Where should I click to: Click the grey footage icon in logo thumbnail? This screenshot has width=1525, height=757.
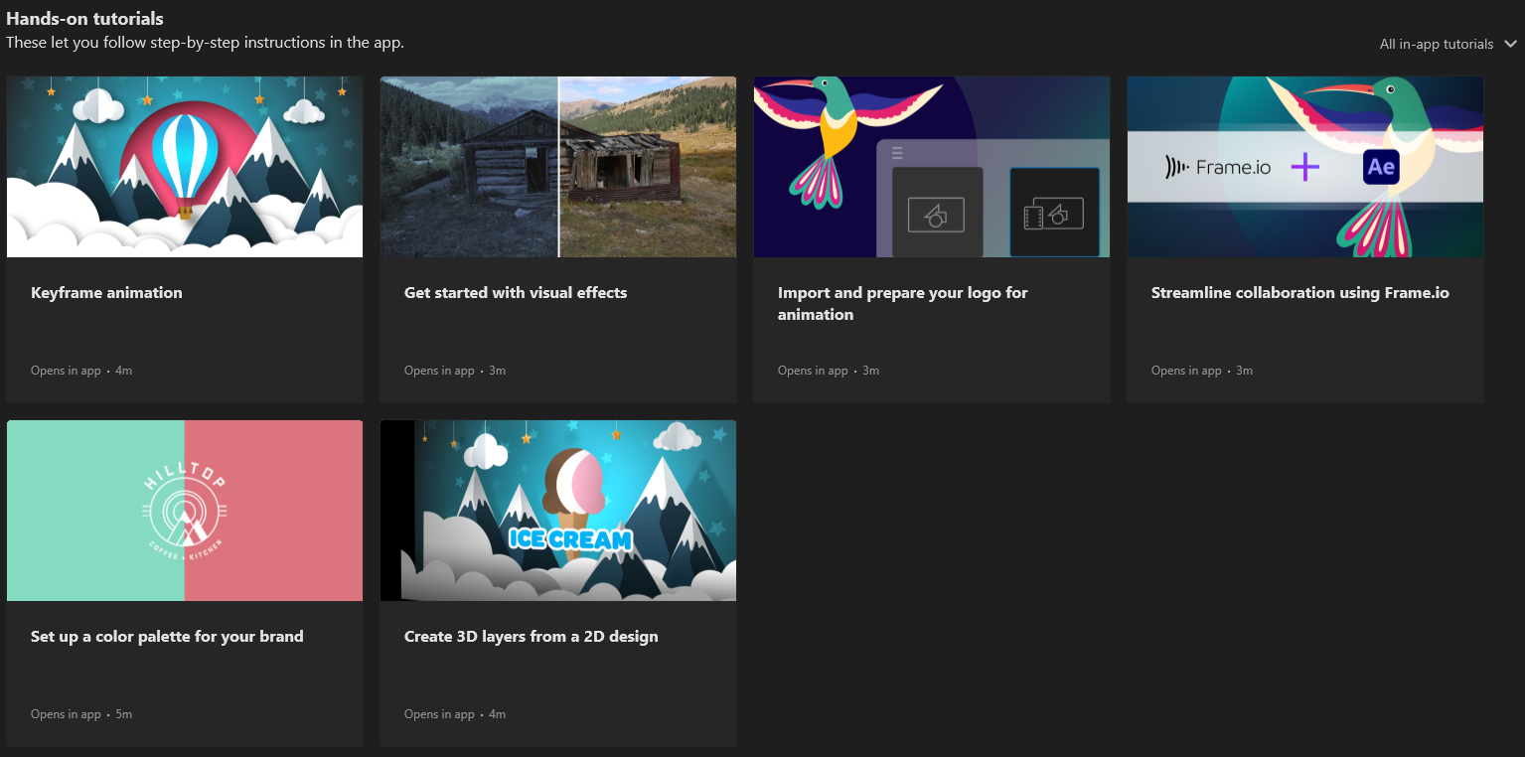pos(937,213)
